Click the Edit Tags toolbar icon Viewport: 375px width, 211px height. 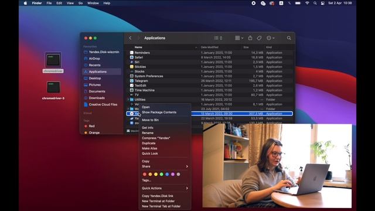point(259,38)
